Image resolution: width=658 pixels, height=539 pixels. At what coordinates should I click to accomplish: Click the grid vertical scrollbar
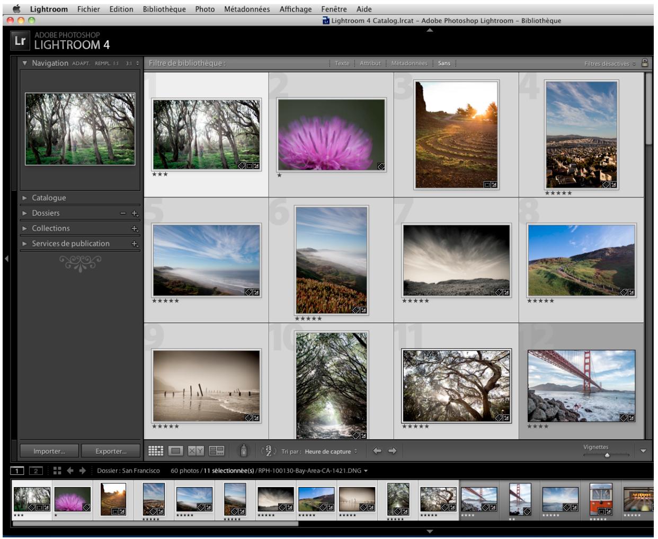(649, 108)
